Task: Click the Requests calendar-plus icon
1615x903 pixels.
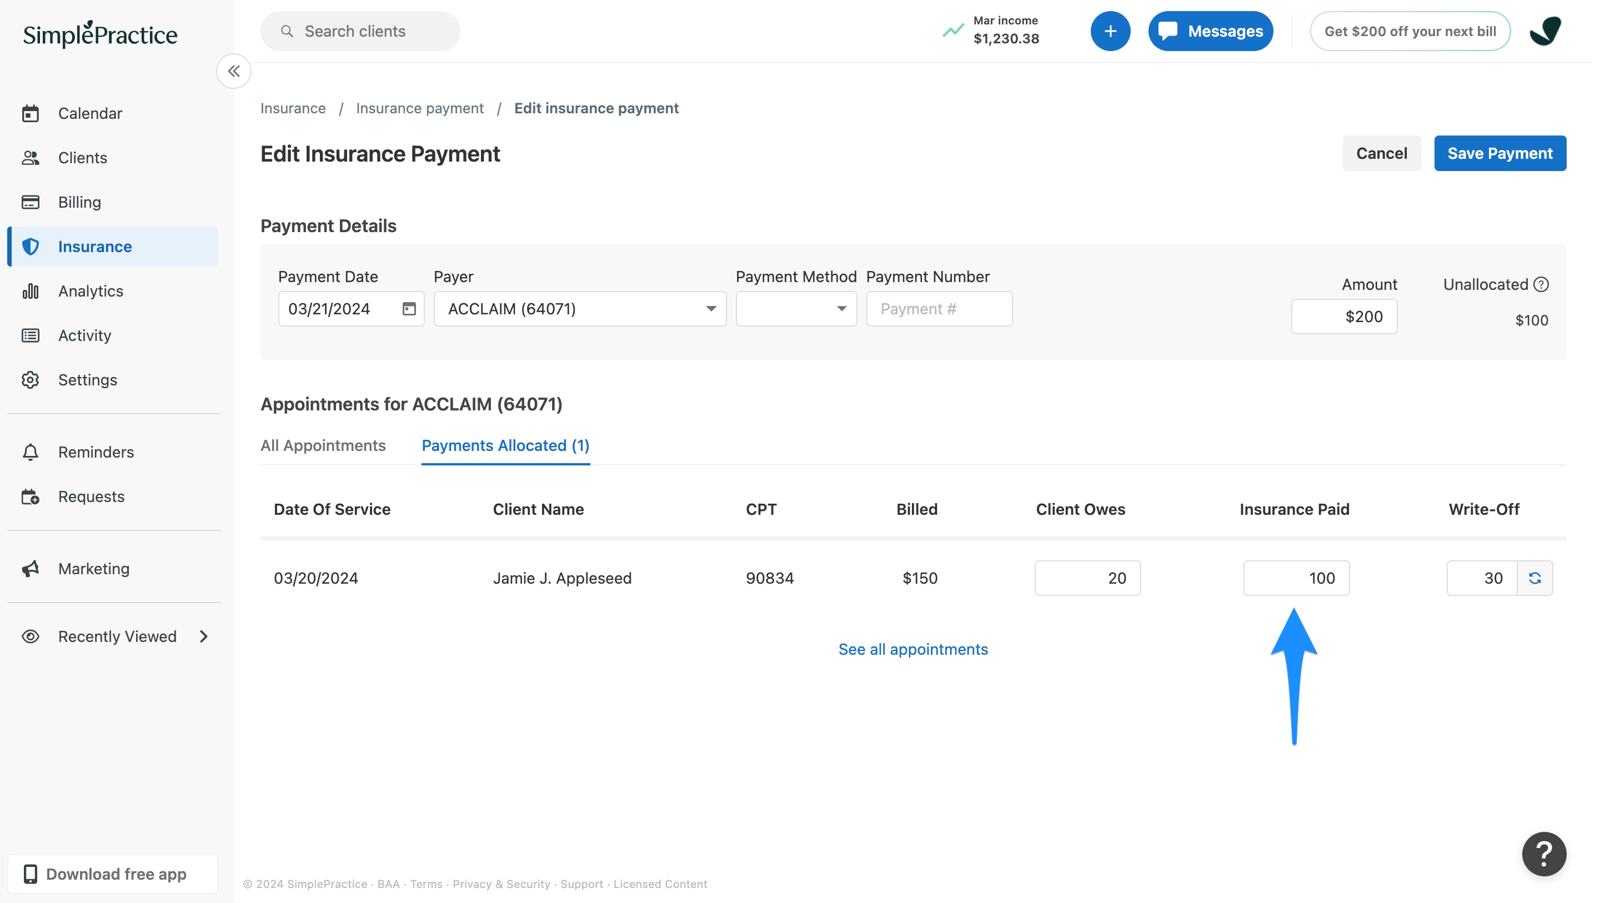Action: pyautogui.click(x=30, y=496)
